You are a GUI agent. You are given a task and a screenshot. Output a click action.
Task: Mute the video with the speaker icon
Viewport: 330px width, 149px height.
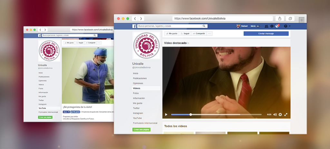(x=275, y=114)
